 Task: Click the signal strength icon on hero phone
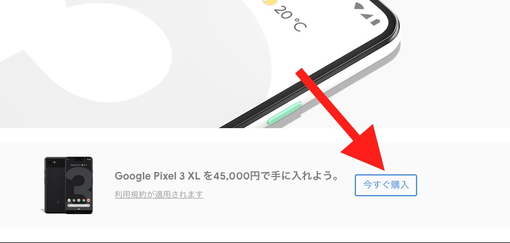tap(367, 15)
